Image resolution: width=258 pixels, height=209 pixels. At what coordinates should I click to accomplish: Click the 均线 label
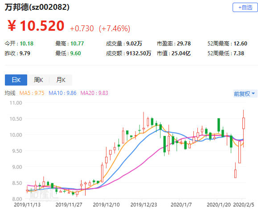[10, 93]
